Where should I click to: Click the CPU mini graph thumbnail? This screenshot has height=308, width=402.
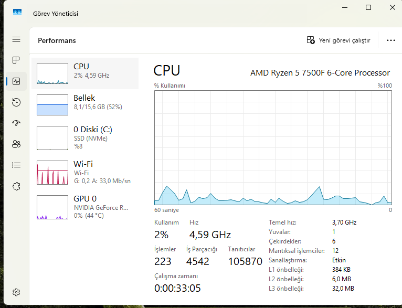(52, 73)
